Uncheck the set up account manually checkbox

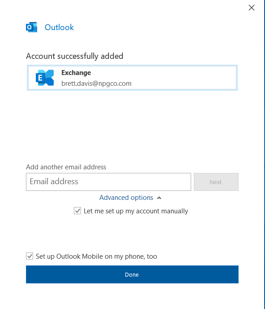point(77,211)
